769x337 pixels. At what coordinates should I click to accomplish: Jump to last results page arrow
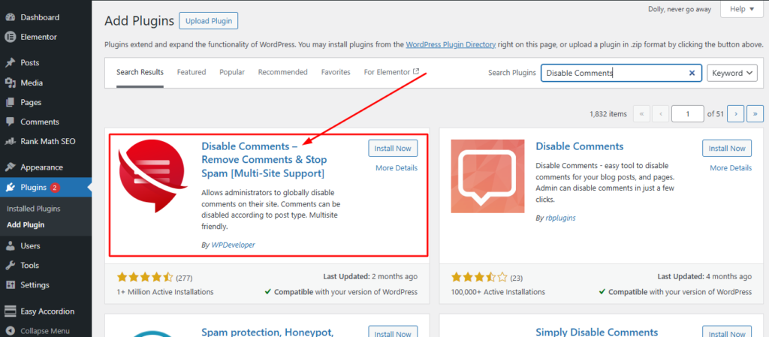point(755,113)
